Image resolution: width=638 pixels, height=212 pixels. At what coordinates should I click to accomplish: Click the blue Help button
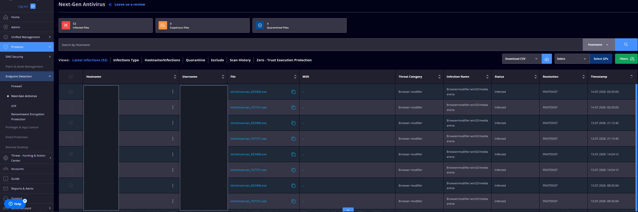(x=15, y=204)
